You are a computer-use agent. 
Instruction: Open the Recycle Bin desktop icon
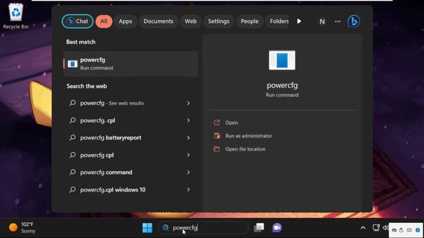16,15
